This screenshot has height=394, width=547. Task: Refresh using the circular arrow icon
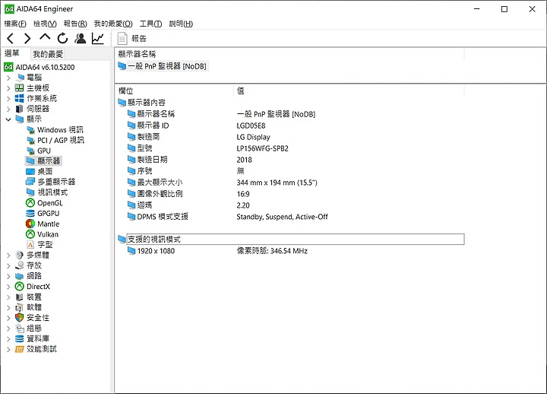[62, 38]
